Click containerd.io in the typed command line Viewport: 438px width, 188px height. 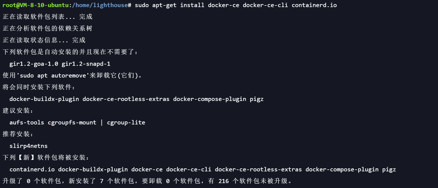pyautogui.click(x=314, y=5)
